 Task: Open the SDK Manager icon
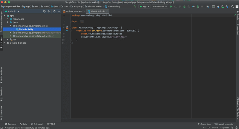[x=227, y=7]
